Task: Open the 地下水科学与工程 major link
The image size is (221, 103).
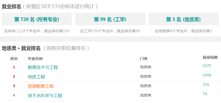Action: pyautogui.click(x=45, y=95)
